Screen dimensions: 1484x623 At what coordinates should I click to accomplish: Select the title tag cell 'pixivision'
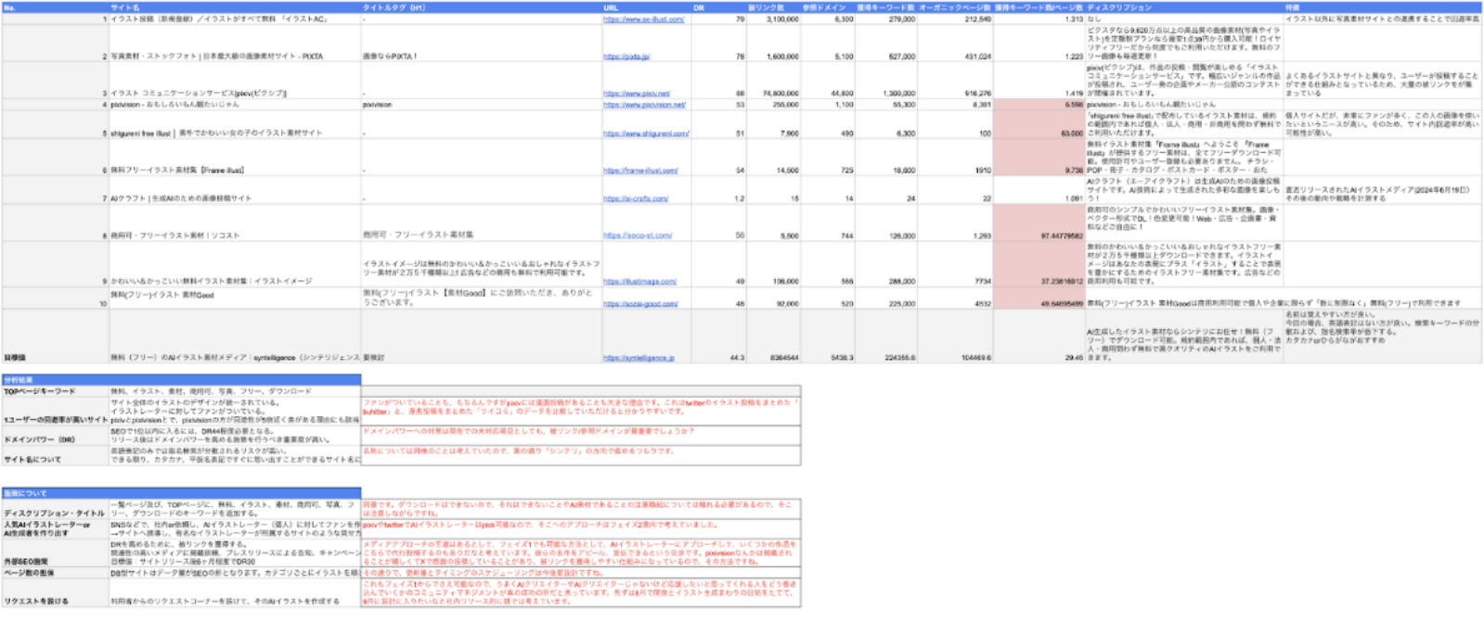click(481, 105)
